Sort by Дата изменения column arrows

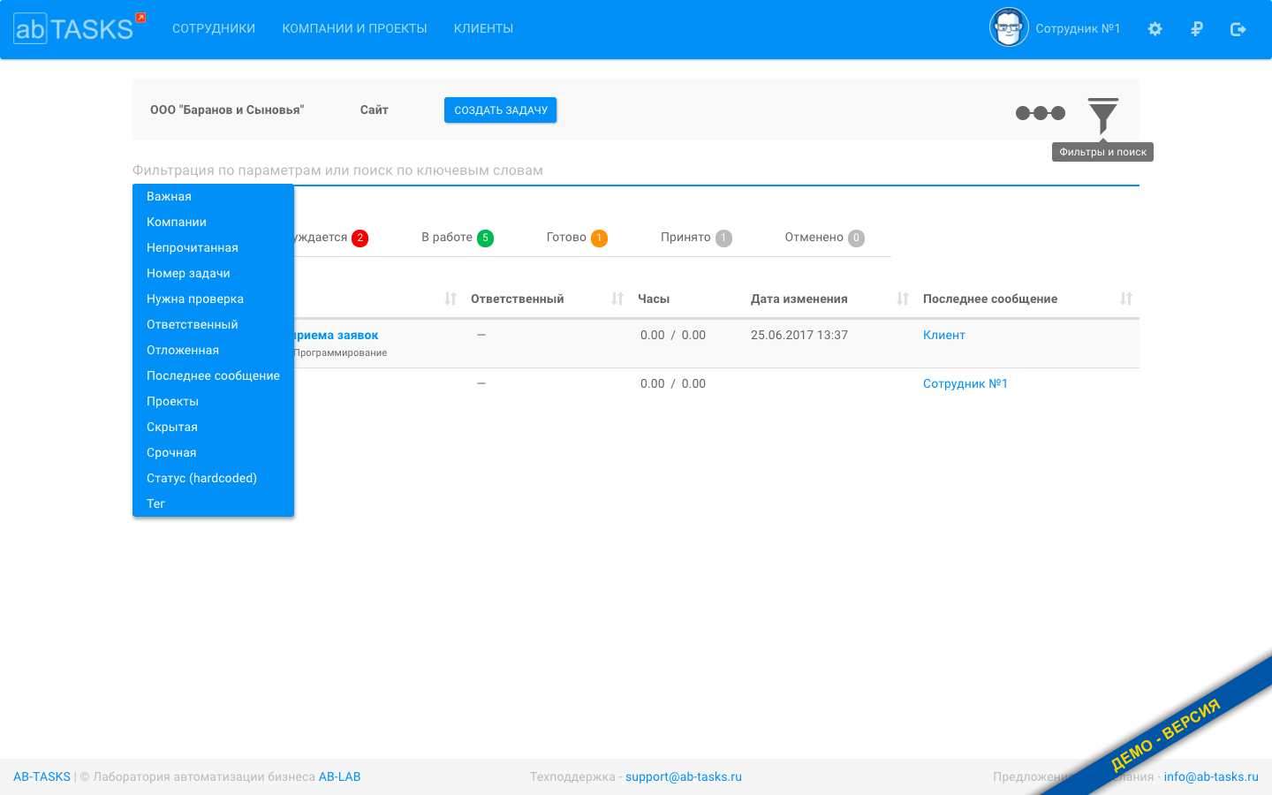[x=903, y=299]
